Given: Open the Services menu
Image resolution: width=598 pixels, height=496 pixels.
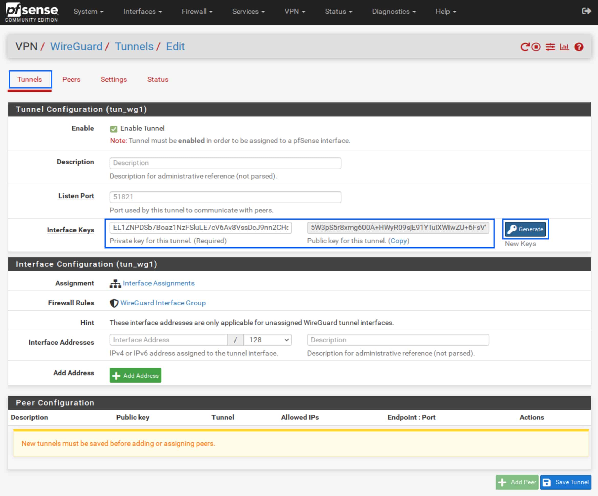Looking at the screenshot, I should (249, 12).
